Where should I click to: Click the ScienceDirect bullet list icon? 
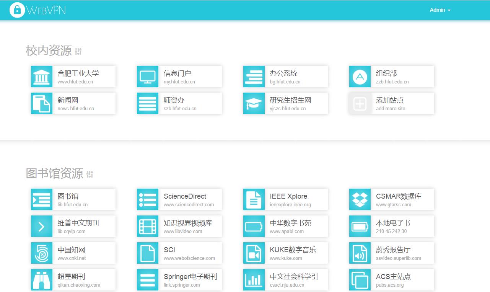(x=148, y=199)
